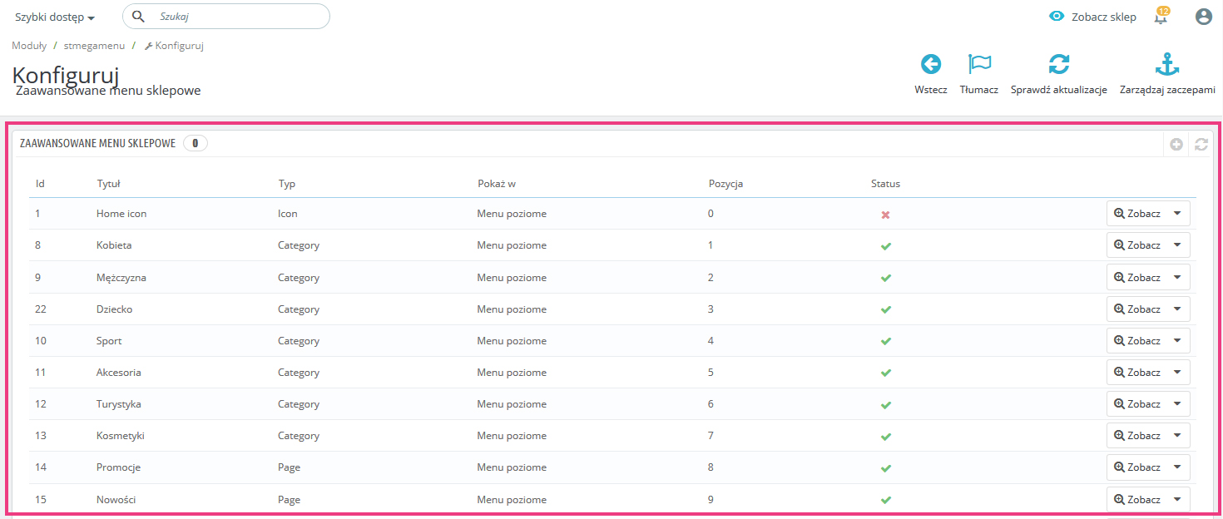Screen dimensions: 1223x519
Task: Click the Szukaj search field
Action: pyautogui.click(x=237, y=17)
